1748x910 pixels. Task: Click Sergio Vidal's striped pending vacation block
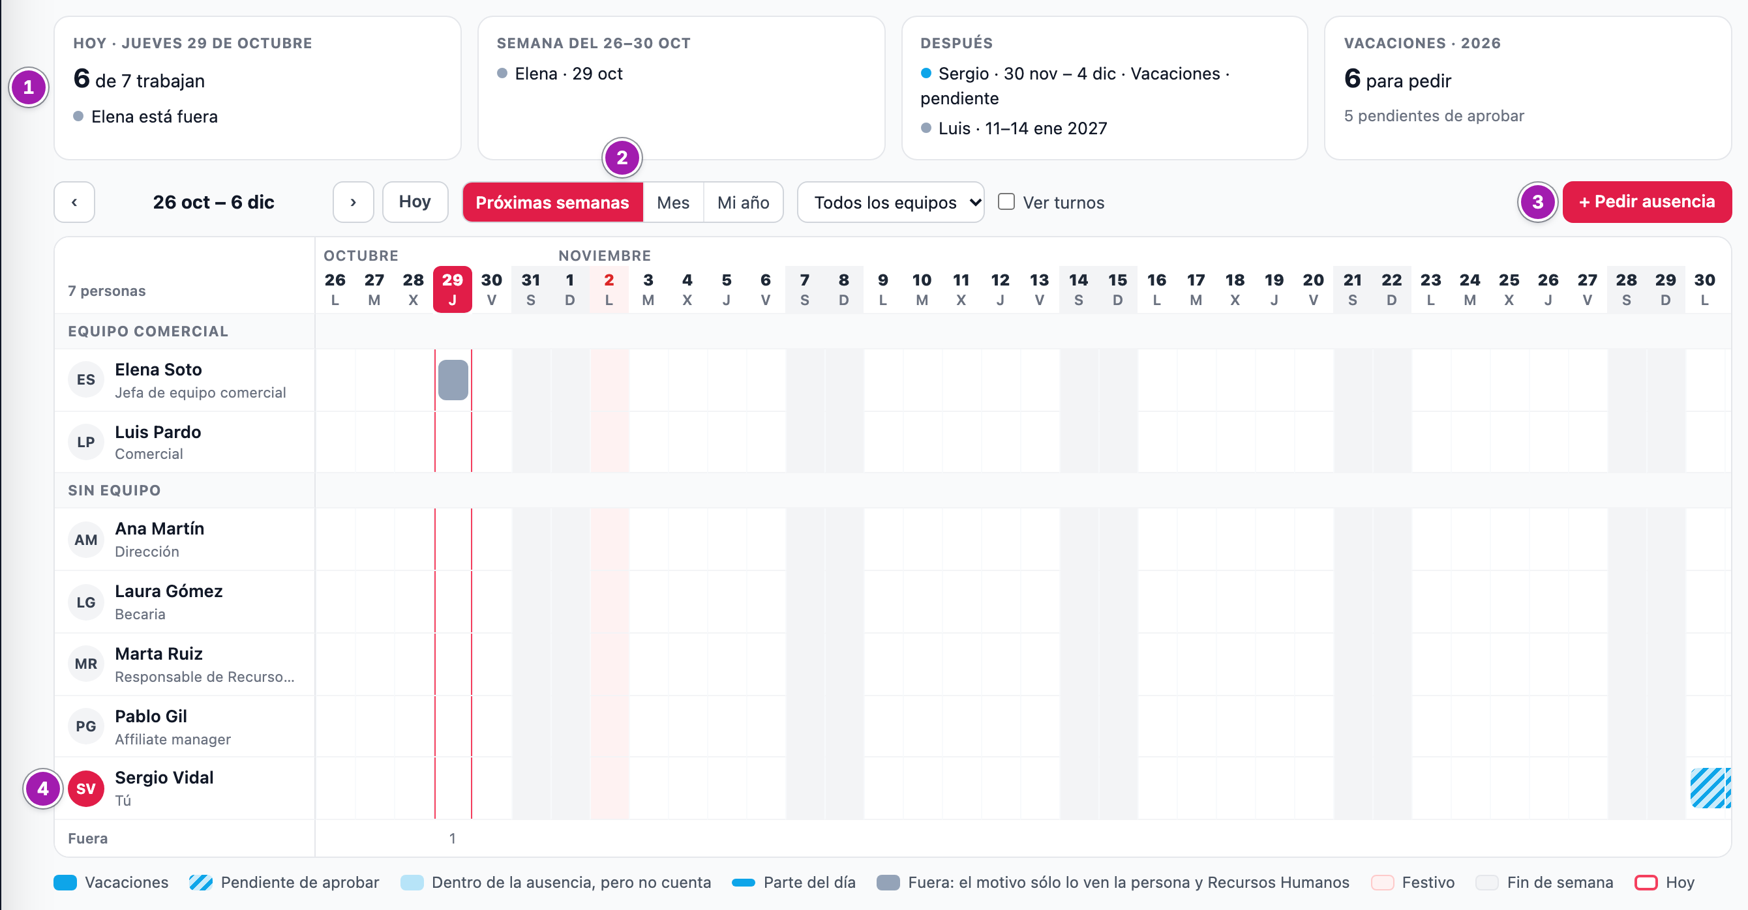coord(1710,788)
